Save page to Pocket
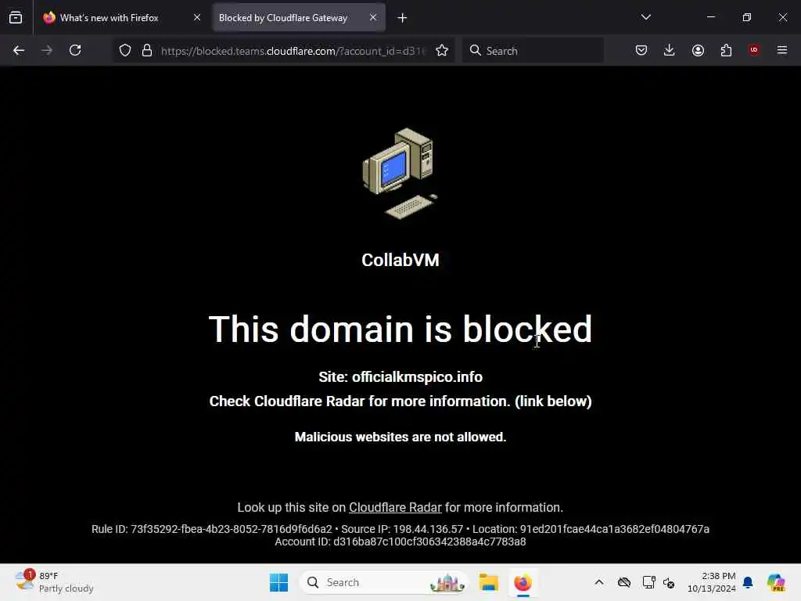The height and width of the screenshot is (601, 801). point(641,50)
